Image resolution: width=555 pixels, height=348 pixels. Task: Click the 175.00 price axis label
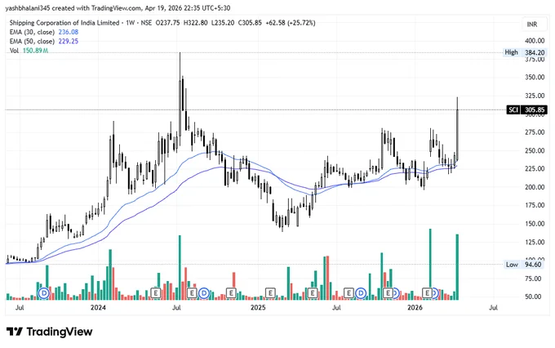pos(535,205)
